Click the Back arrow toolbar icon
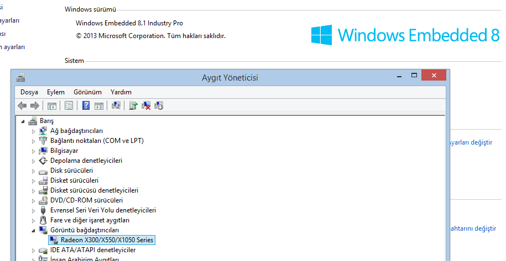Image resolution: width=506 pixels, height=261 pixels. tap(22, 106)
